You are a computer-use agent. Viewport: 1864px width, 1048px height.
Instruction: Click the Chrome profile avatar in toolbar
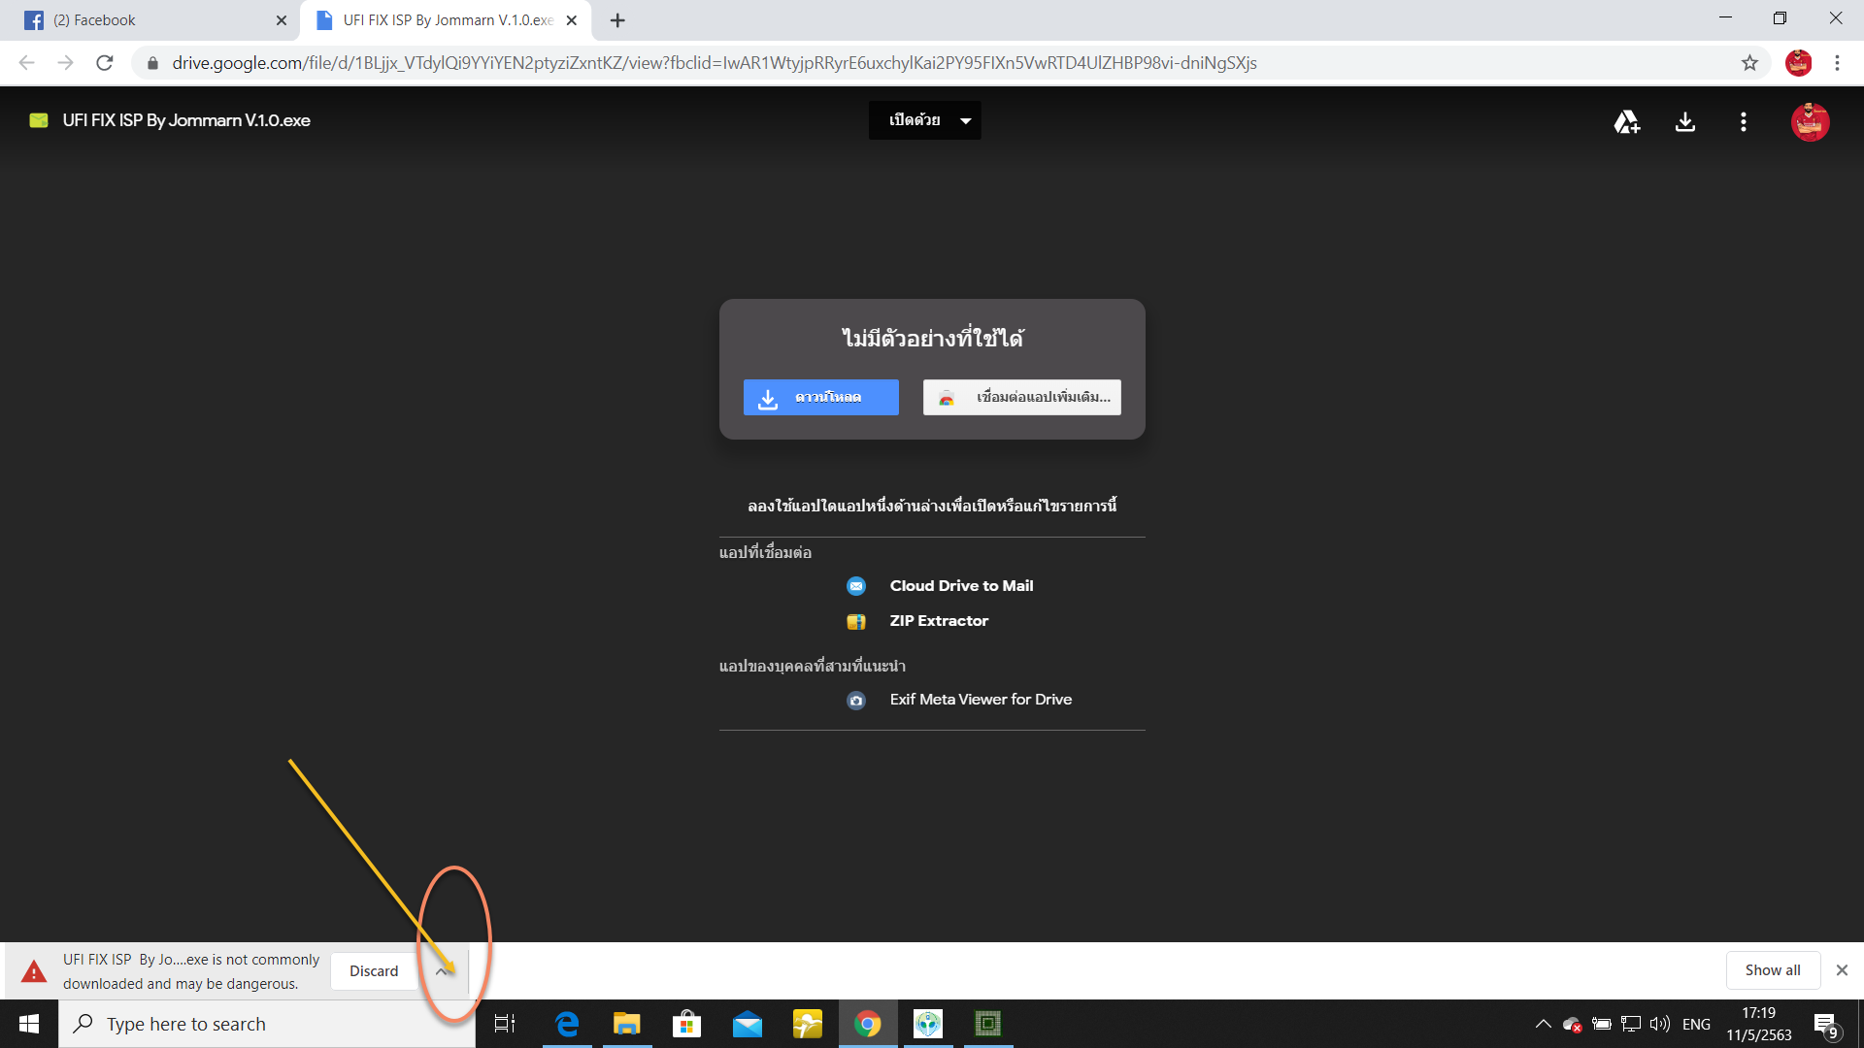pos(1798,63)
